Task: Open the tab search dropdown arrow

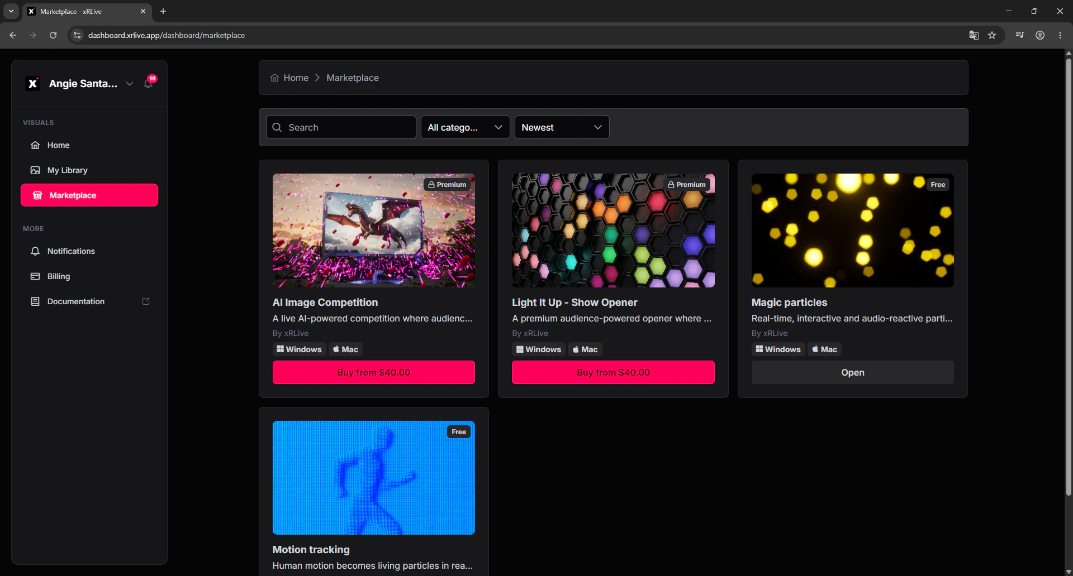Action: (11, 11)
